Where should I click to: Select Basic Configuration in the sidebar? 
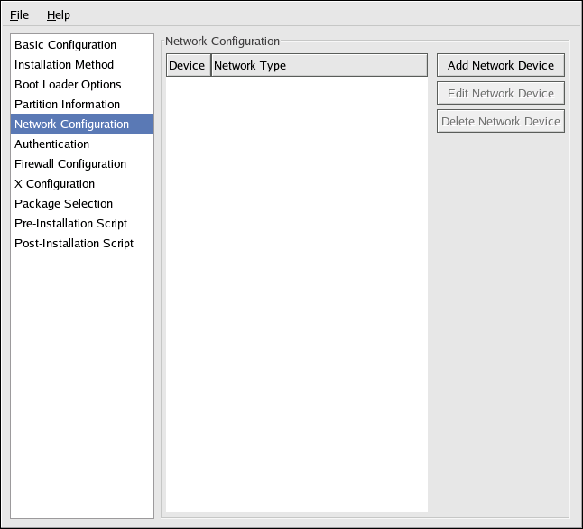point(65,45)
